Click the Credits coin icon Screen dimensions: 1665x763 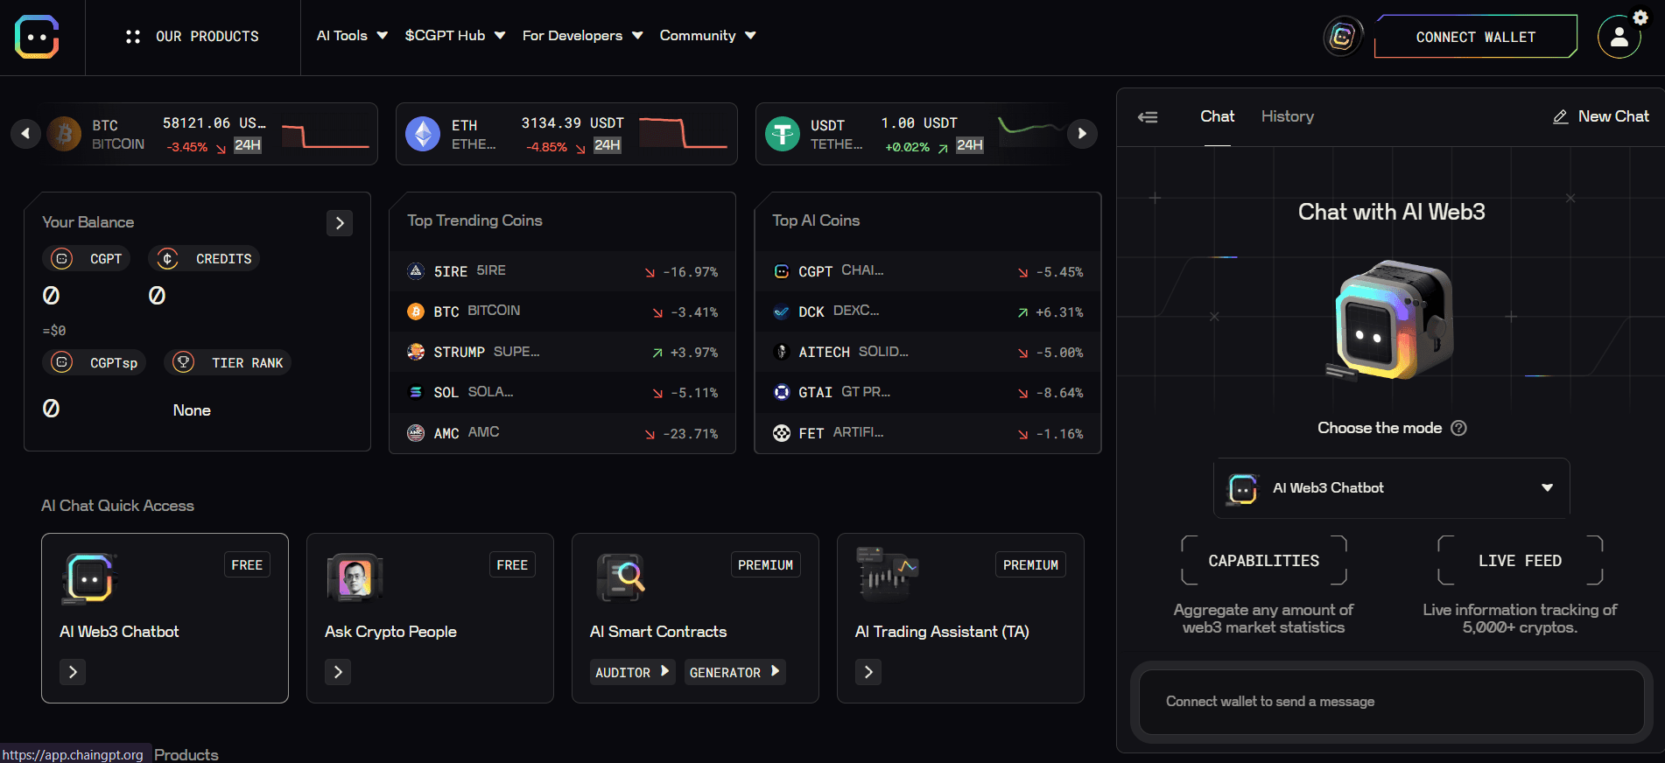(x=167, y=258)
